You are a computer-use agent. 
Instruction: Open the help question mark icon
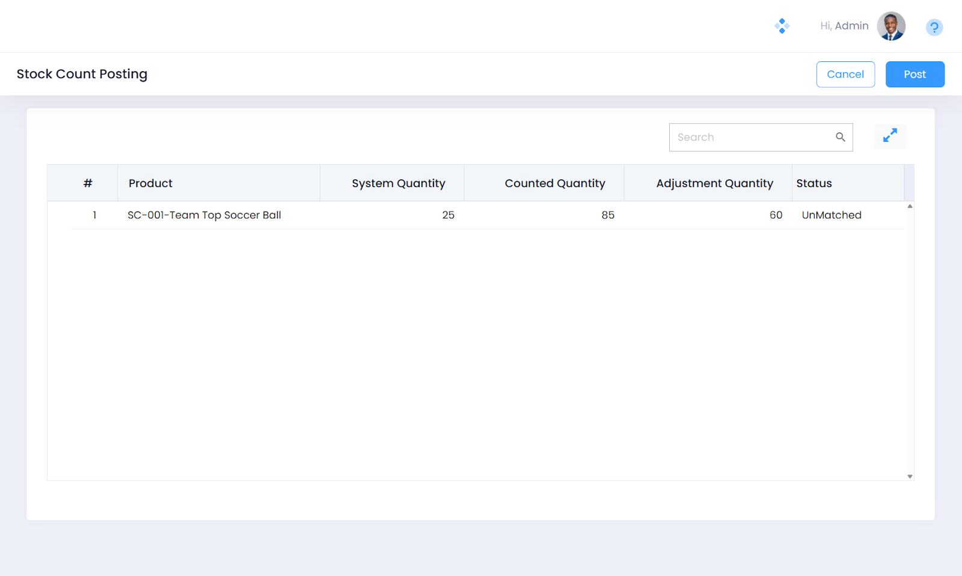coord(934,27)
